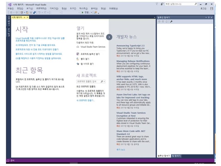Open the document tab list dropdown
Viewport: 221px width, 166px height.
155,18
